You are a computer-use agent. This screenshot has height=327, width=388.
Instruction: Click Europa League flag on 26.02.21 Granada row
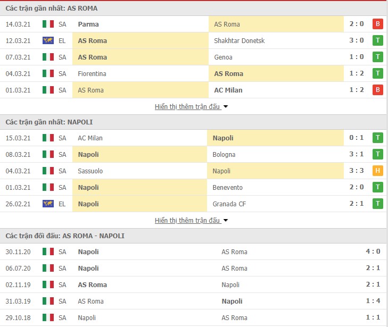(48, 204)
